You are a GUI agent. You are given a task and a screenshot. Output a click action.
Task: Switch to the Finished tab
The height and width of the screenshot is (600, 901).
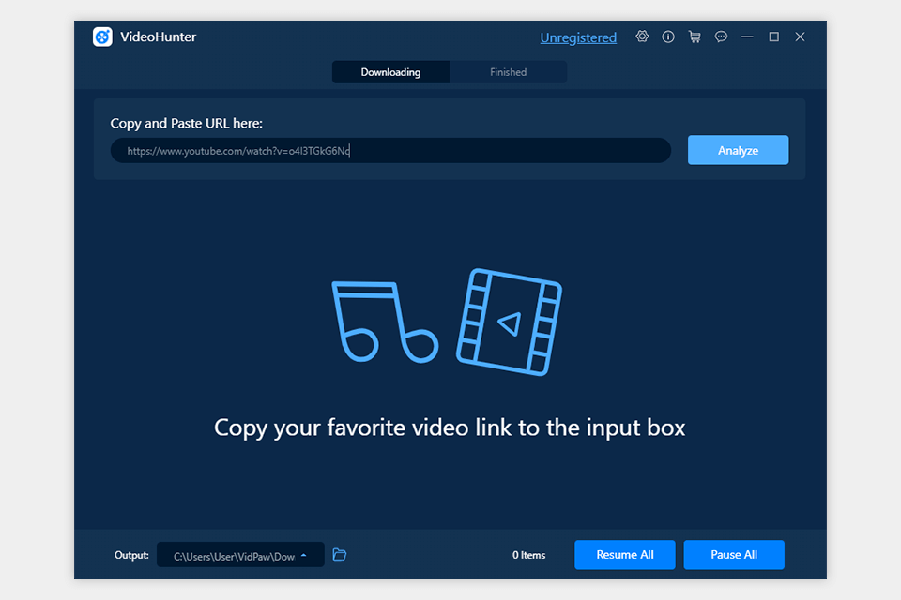[508, 71]
